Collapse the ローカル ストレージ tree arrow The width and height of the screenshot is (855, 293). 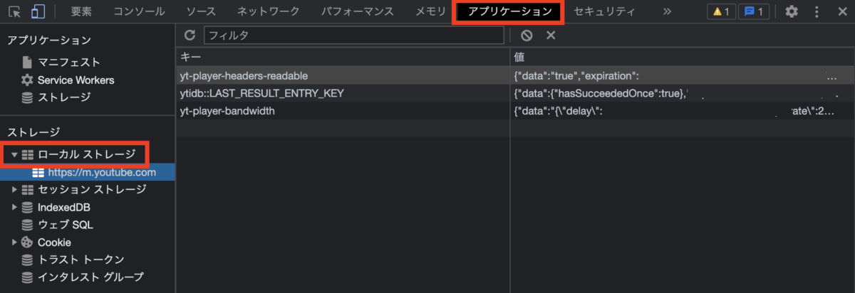click(14, 154)
